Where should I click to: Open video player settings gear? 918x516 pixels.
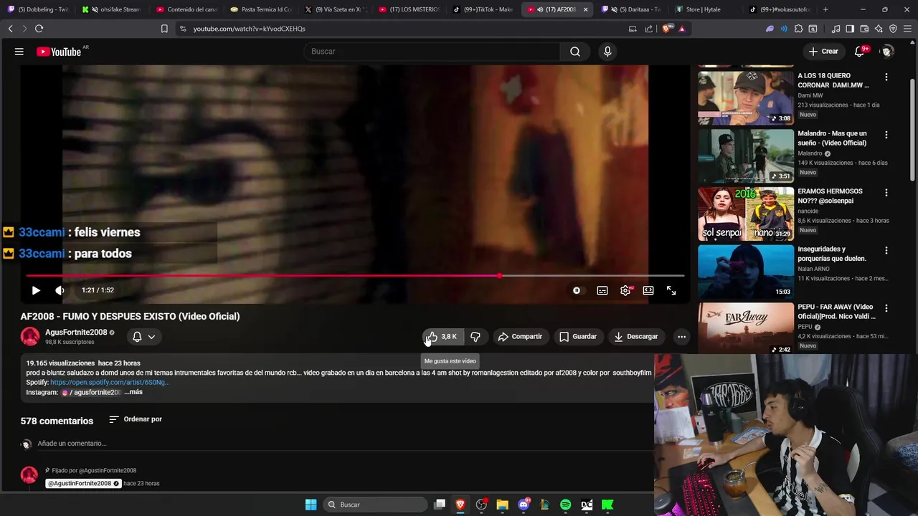click(625, 290)
